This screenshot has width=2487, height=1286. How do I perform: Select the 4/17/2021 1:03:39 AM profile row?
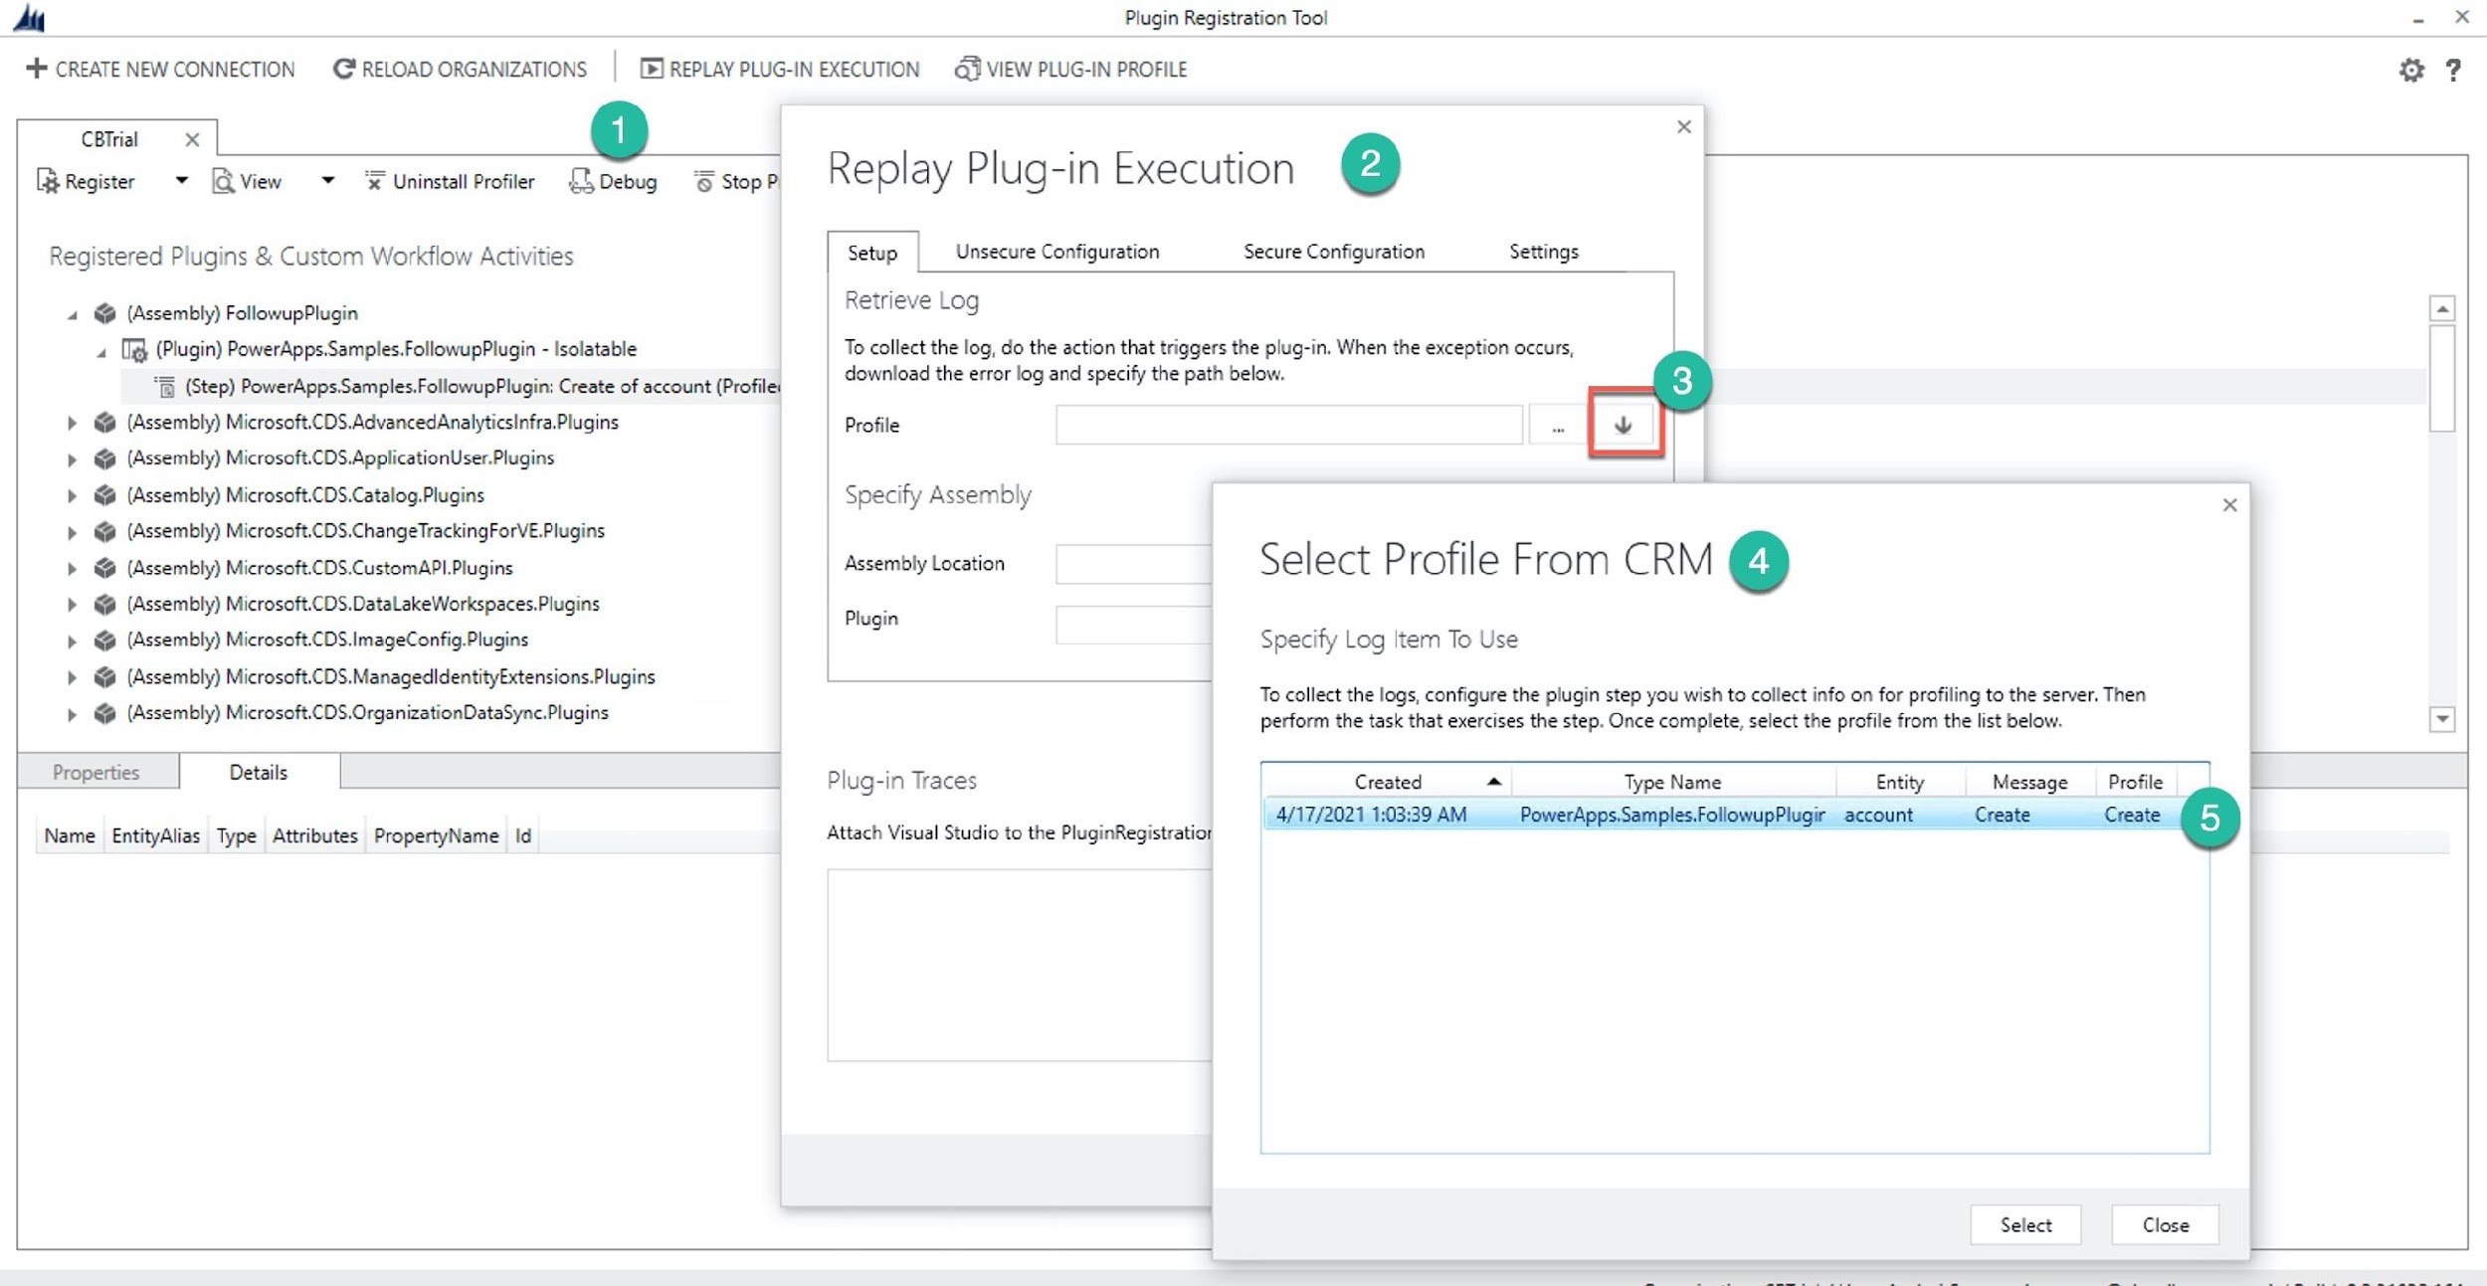[1735, 815]
